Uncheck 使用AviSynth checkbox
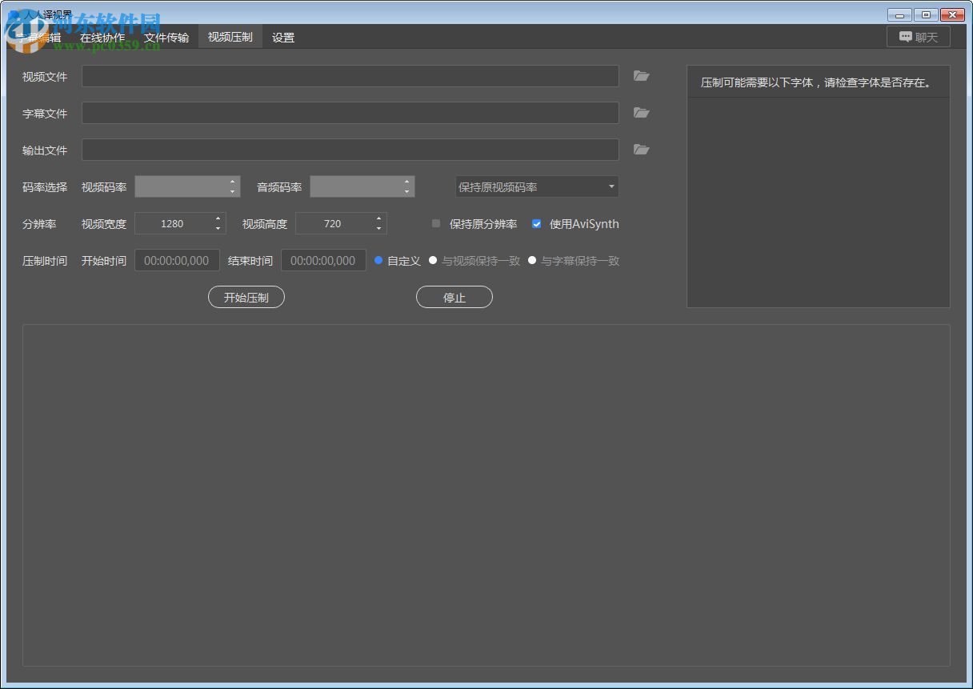 pyautogui.click(x=537, y=224)
